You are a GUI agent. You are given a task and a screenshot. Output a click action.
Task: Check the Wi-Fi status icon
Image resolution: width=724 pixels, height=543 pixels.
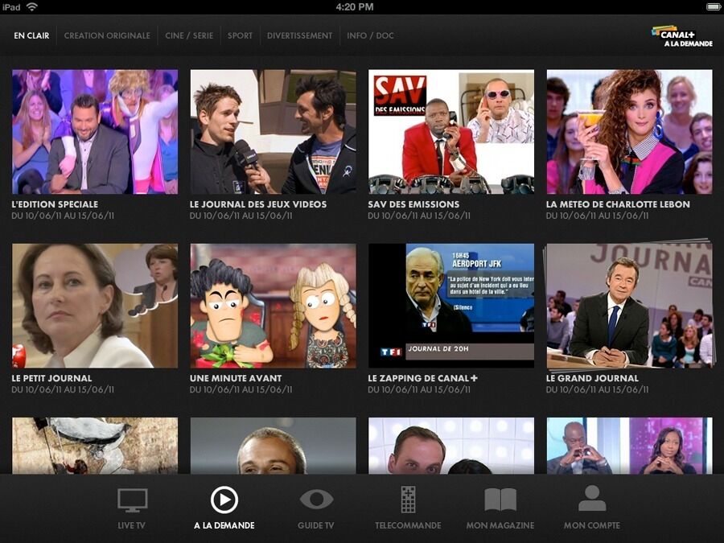coord(32,6)
